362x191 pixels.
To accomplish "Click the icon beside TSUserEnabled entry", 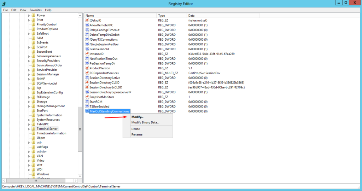I will pyautogui.click(x=87, y=106).
